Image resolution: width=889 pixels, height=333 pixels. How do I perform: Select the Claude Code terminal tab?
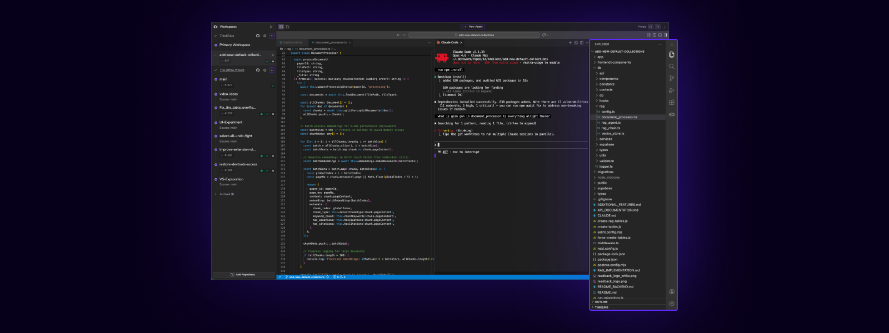[x=450, y=43]
